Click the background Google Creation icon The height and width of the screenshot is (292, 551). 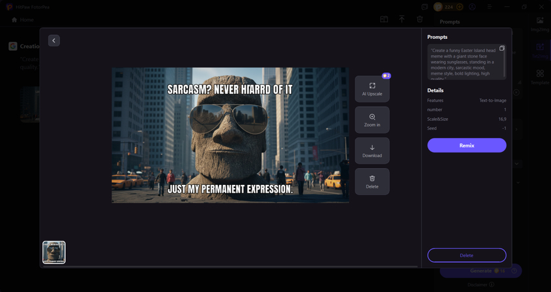coord(13,46)
